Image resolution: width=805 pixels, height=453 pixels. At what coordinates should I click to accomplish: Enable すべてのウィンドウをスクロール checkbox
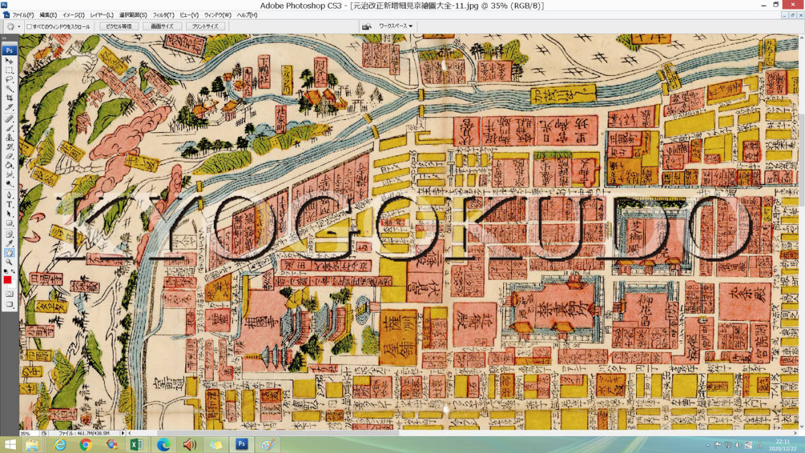[x=29, y=27]
